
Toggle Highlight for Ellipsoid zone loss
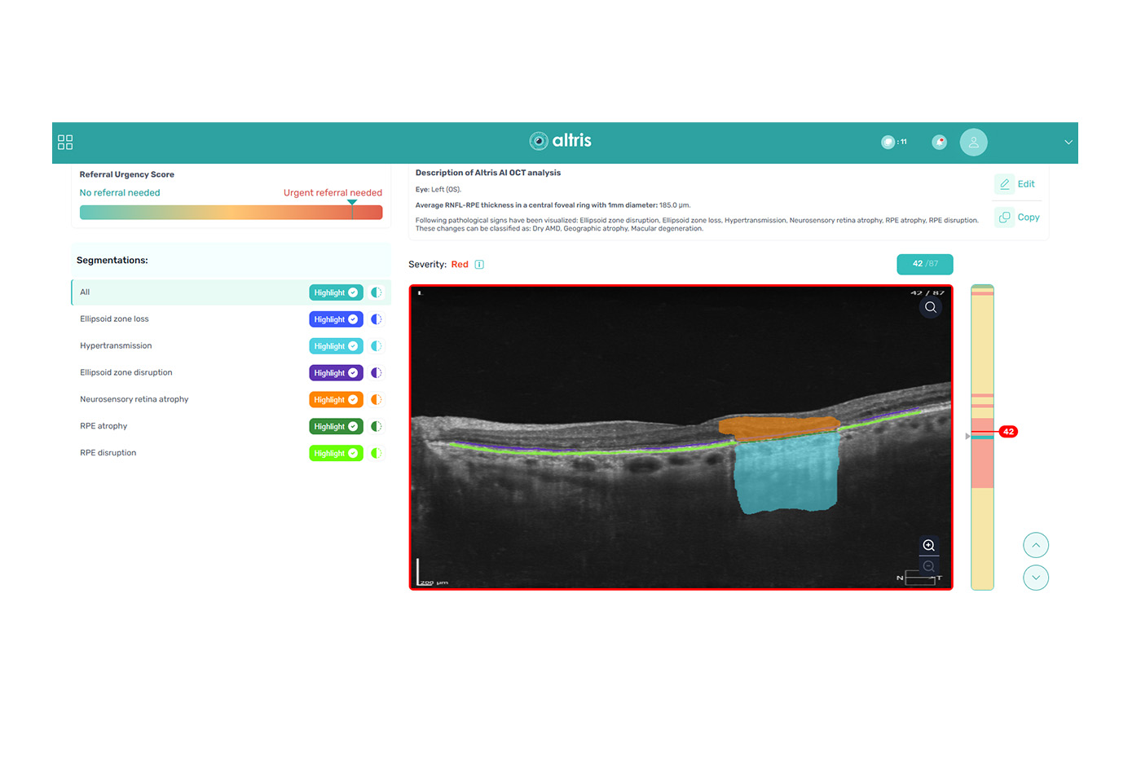click(x=335, y=319)
